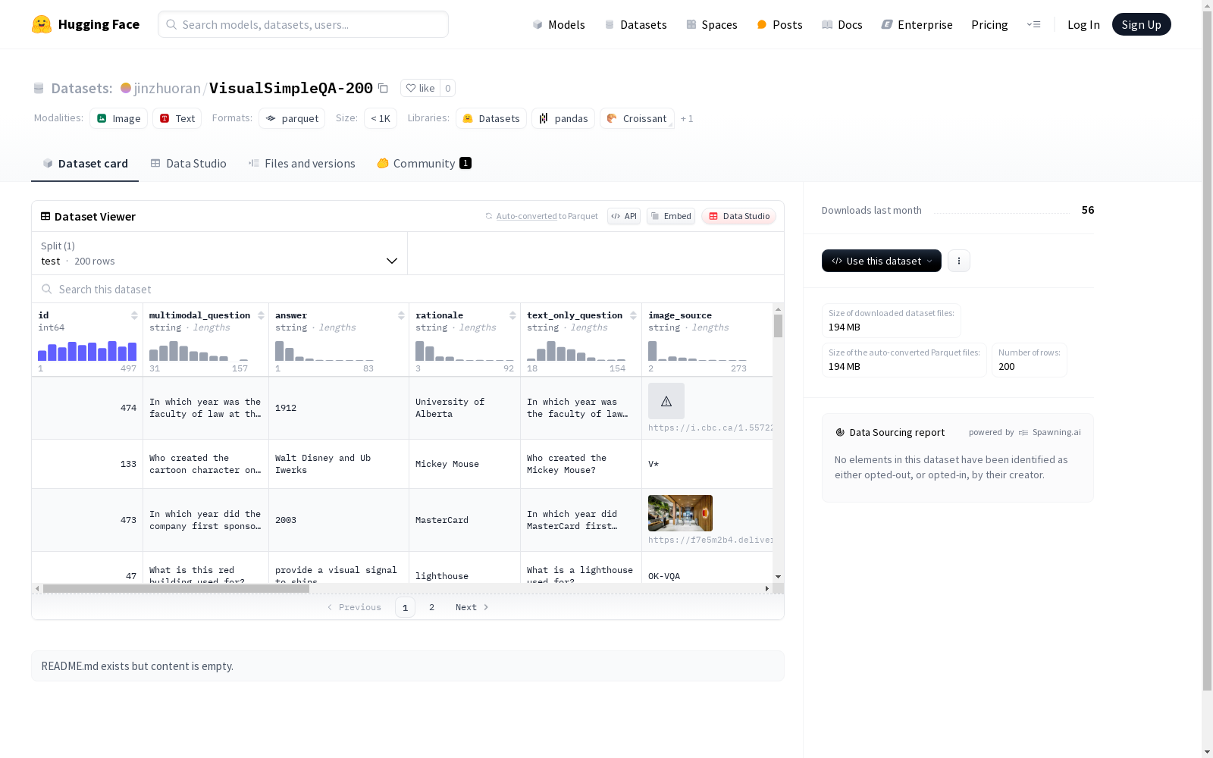Viewport: 1213px width, 758px height.
Task: Open the Datasets library tag
Action: click(x=491, y=118)
